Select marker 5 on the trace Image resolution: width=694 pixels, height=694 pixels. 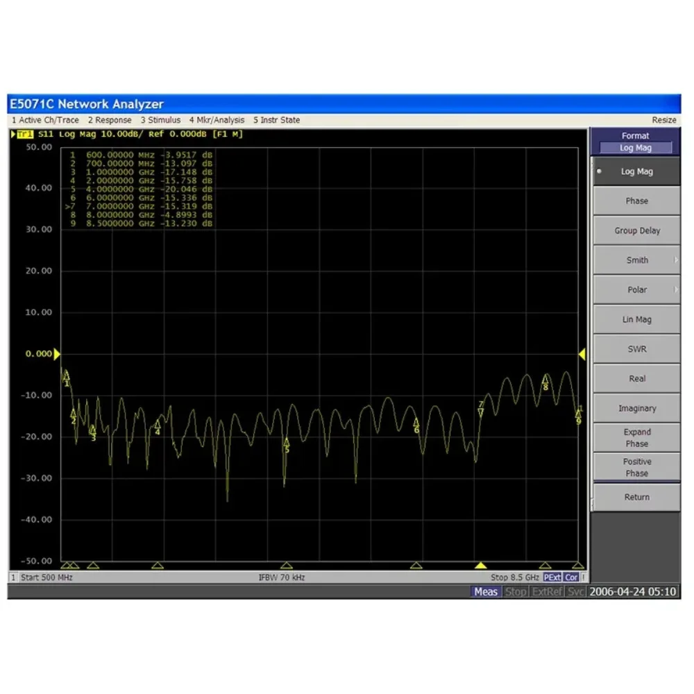click(x=286, y=443)
